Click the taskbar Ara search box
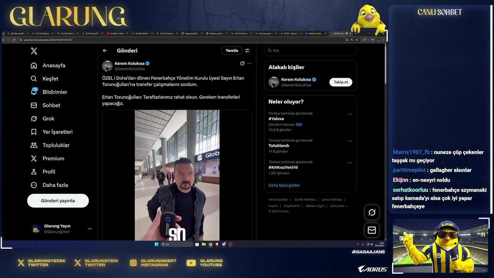The width and height of the screenshot is (494, 278). point(177,244)
